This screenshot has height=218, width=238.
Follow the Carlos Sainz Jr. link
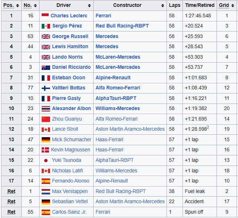pyautogui.click(x=69, y=212)
